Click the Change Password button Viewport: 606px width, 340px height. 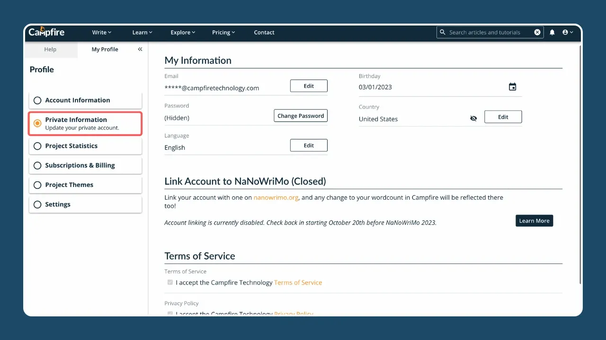(300, 115)
